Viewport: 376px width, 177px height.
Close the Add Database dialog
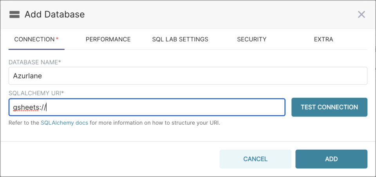pyautogui.click(x=361, y=15)
